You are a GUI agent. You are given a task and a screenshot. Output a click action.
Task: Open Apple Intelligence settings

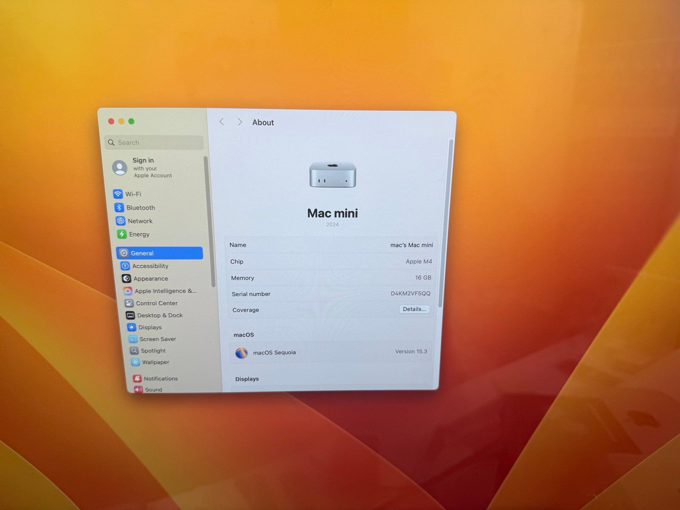[128, 291]
